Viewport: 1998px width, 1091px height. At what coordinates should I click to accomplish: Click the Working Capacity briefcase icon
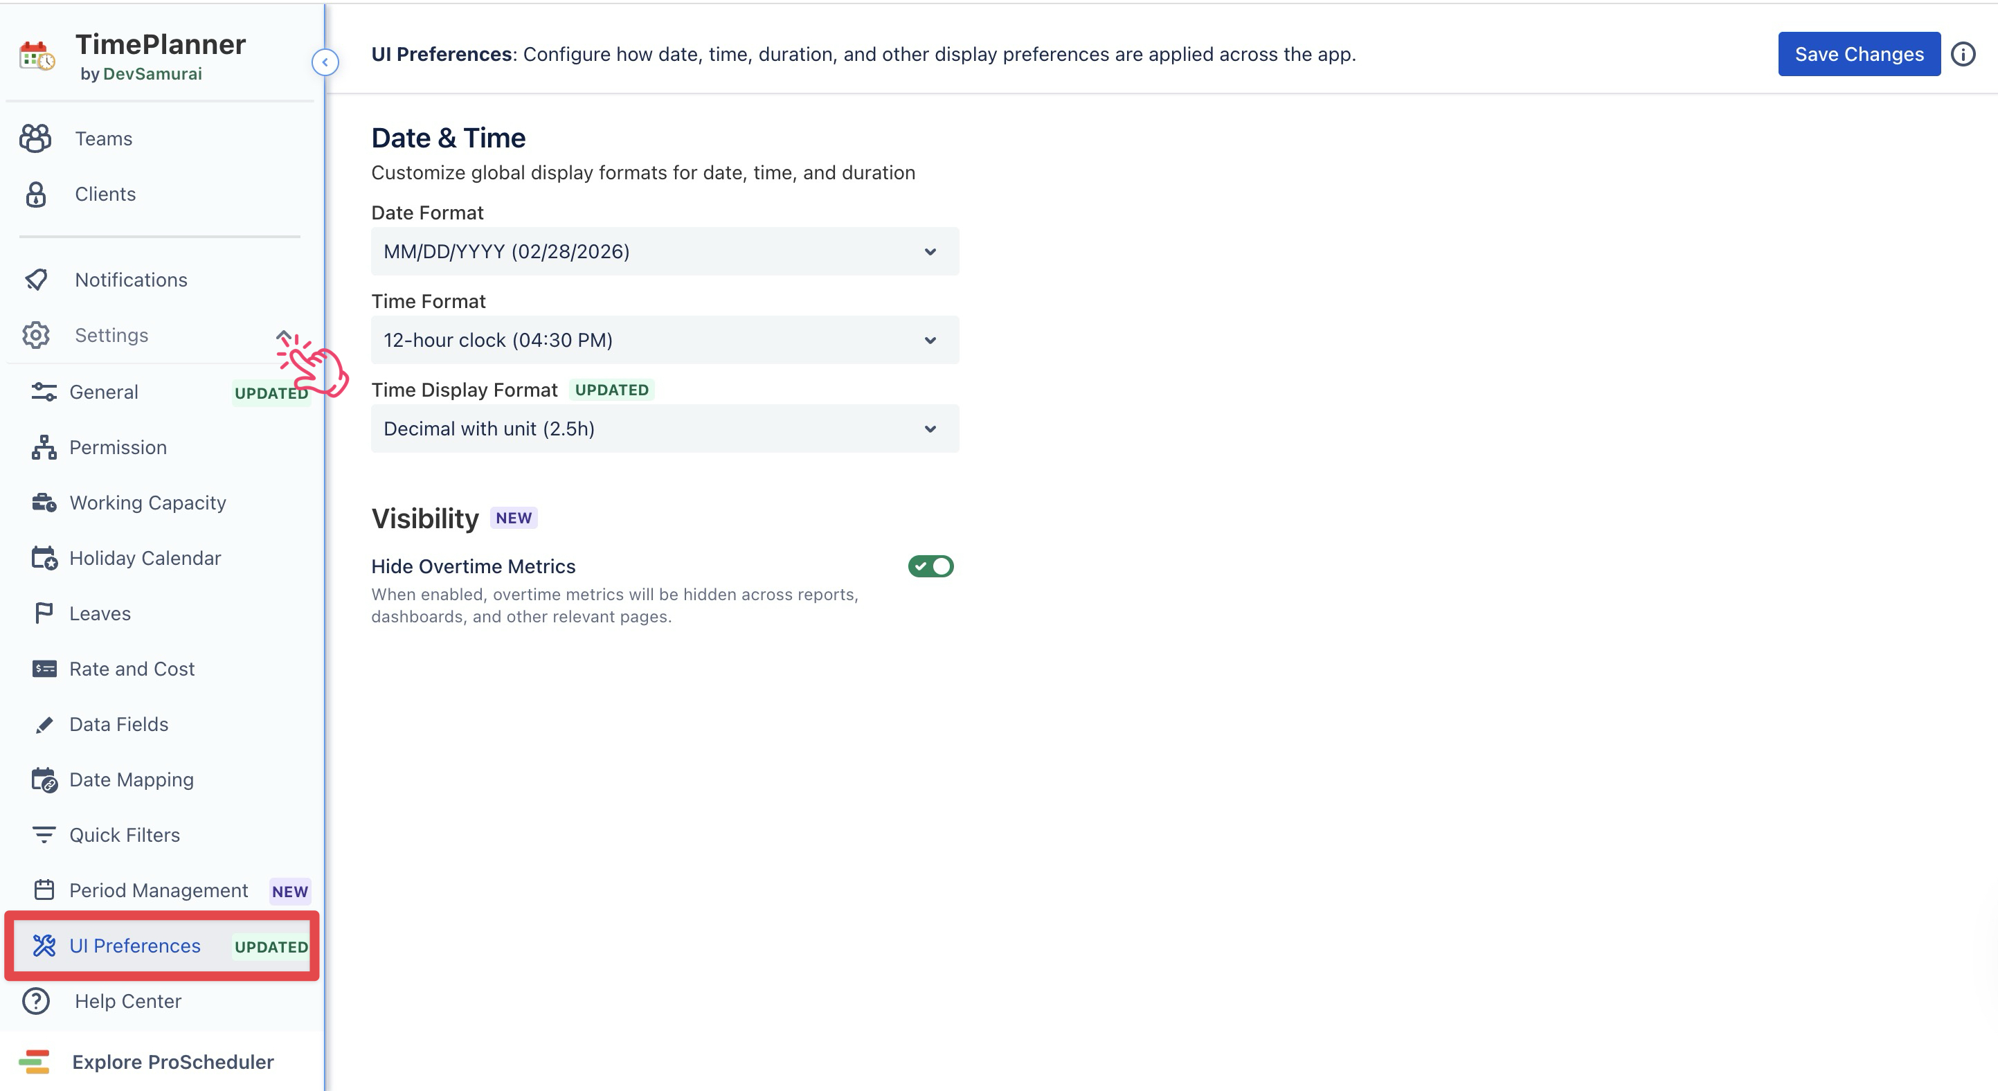click(44, 503)
